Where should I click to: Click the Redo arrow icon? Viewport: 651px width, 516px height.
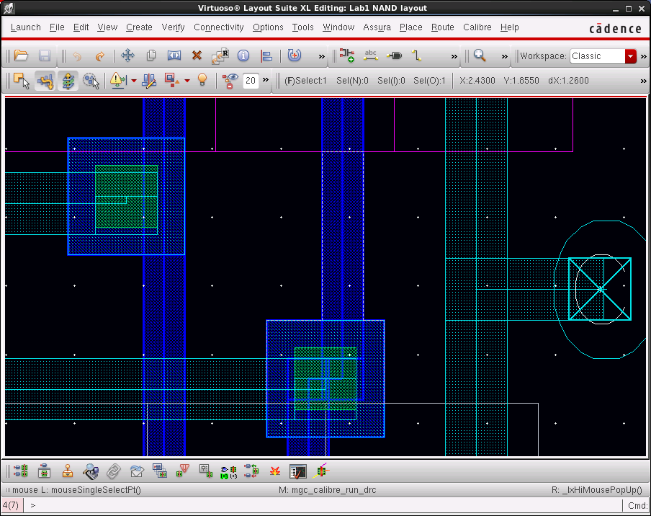tap(99, 55)
